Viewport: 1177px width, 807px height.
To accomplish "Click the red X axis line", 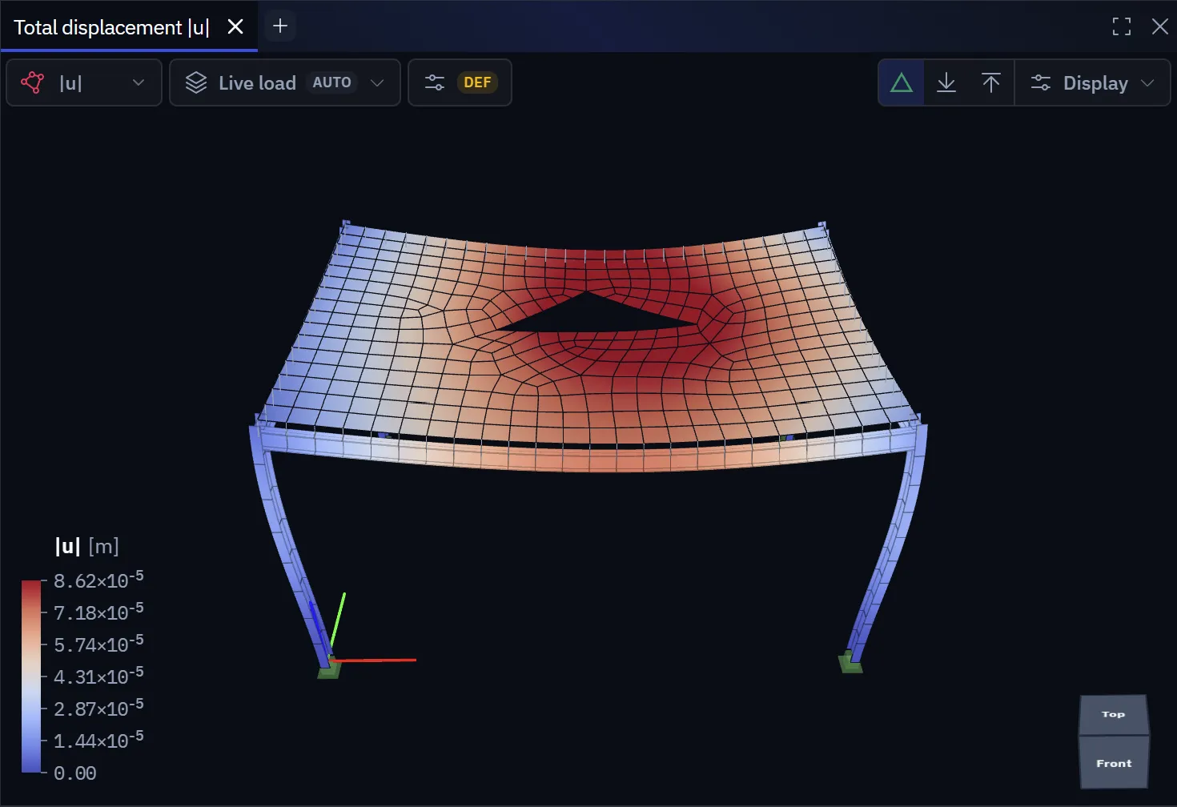I will pos(373,660).
